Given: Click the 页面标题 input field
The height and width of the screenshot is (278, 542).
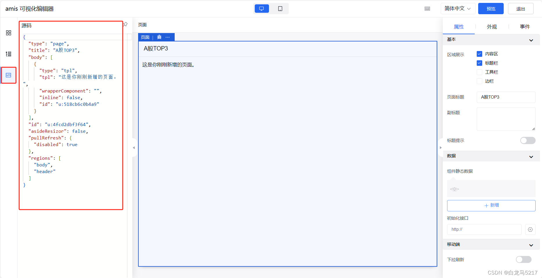Looking at the screenshot, I should [x=506, y=97].
